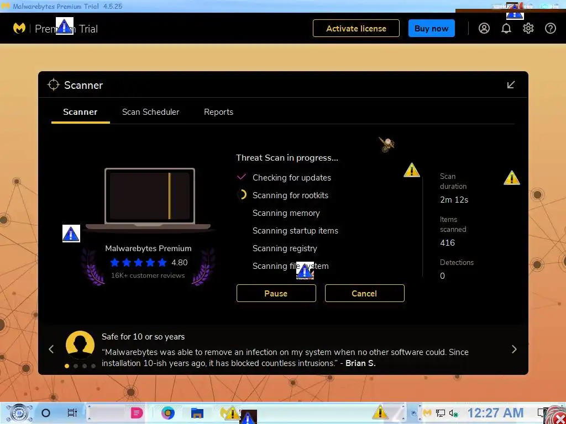Open the account profile icon
Screen dimensions: 566x424
pyautogui.click(x=484, y=28)
